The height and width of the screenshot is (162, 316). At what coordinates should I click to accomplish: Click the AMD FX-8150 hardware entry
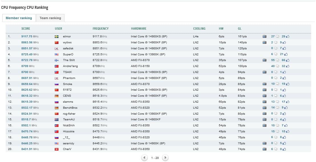tap(140, 66)
